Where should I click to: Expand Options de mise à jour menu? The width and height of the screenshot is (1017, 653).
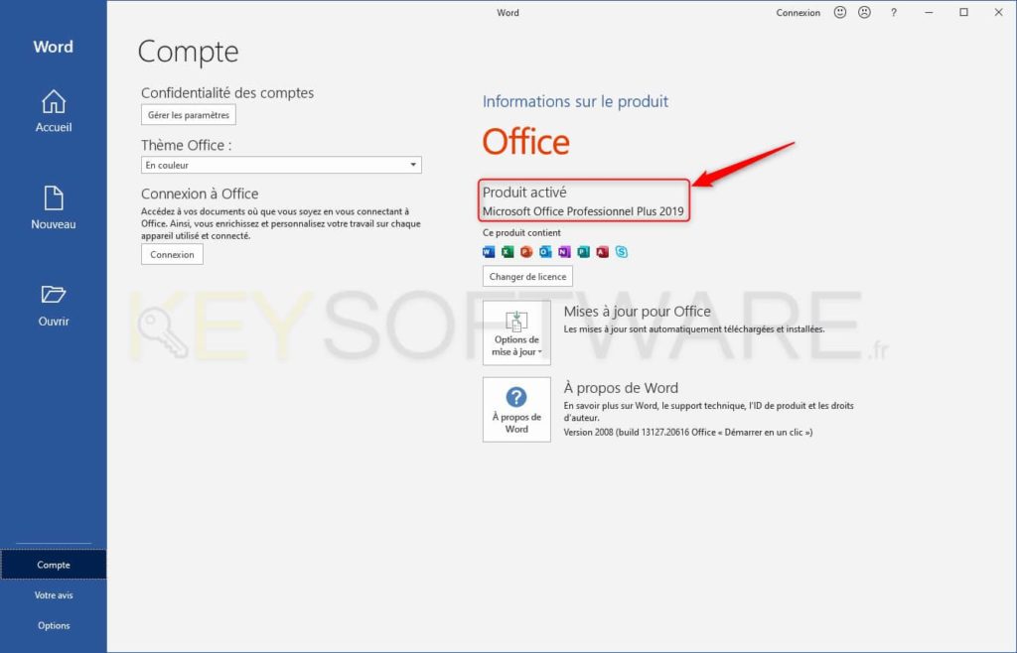pos(516,333)
